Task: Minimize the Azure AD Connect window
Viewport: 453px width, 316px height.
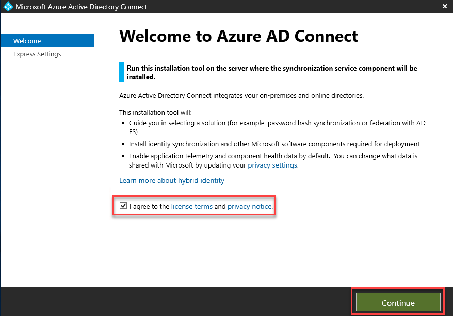Action: pyautogui.click(x=430, y=7)
